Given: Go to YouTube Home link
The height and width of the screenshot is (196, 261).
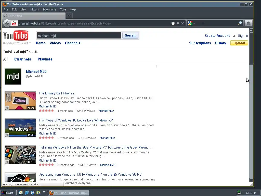Looking at the screenshot, I should (41, 43).
